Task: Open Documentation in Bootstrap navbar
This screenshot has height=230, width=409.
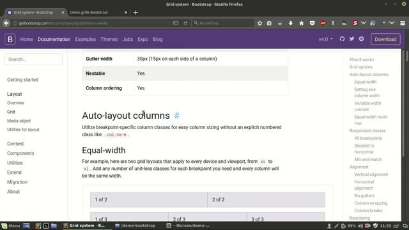Action: [54, 39]
